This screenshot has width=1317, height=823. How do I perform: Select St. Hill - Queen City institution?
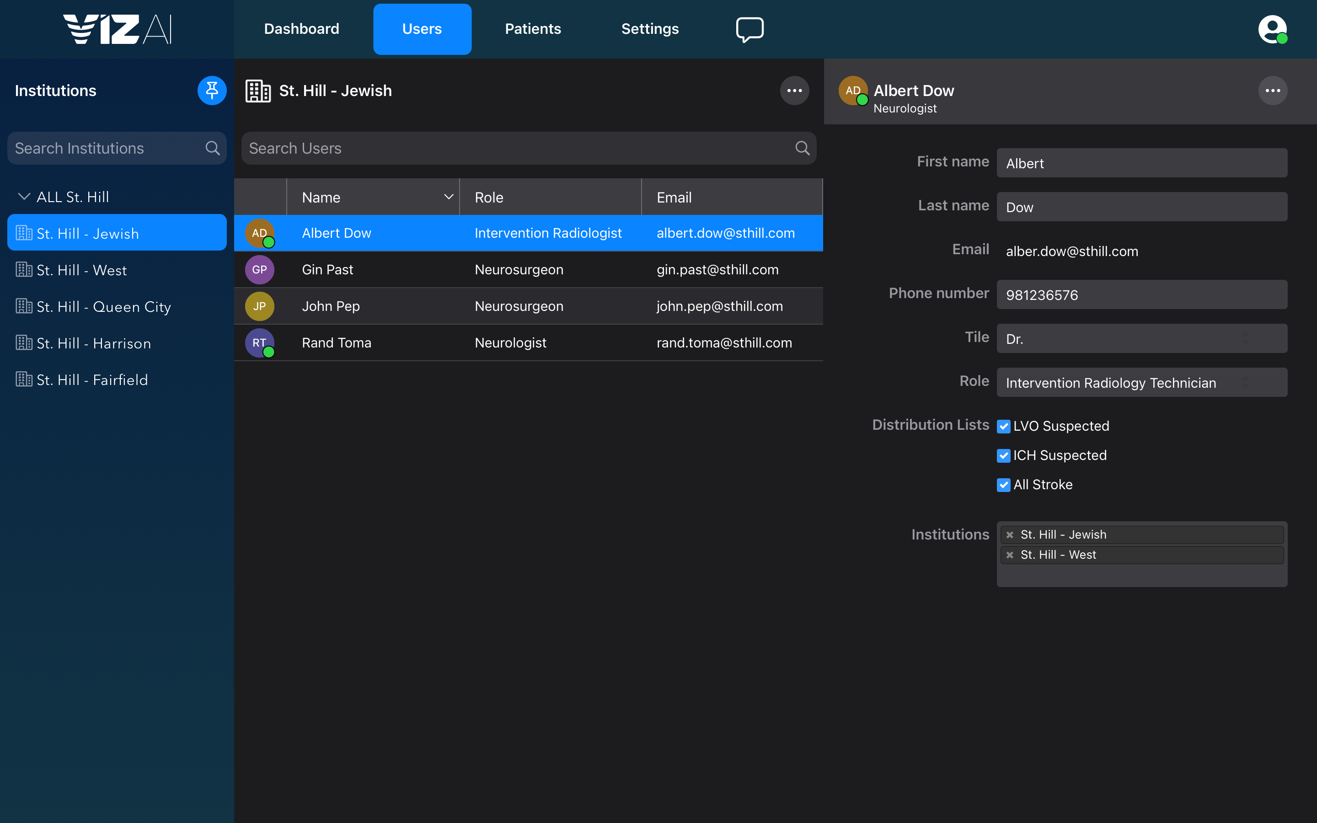[103, 306]
